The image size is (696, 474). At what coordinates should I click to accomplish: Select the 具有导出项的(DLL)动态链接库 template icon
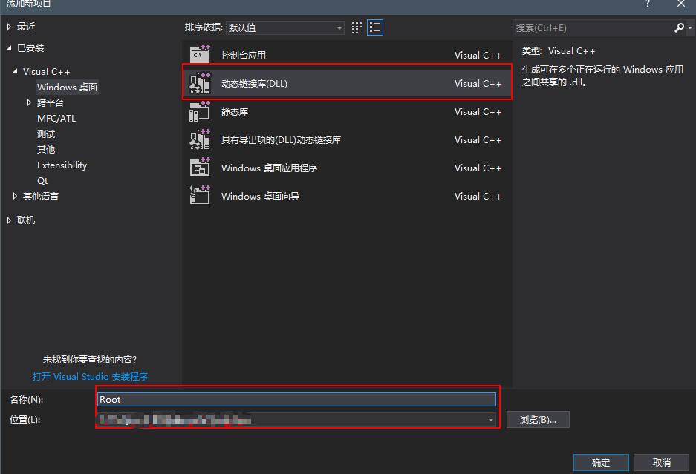click(x=199, y=139)
